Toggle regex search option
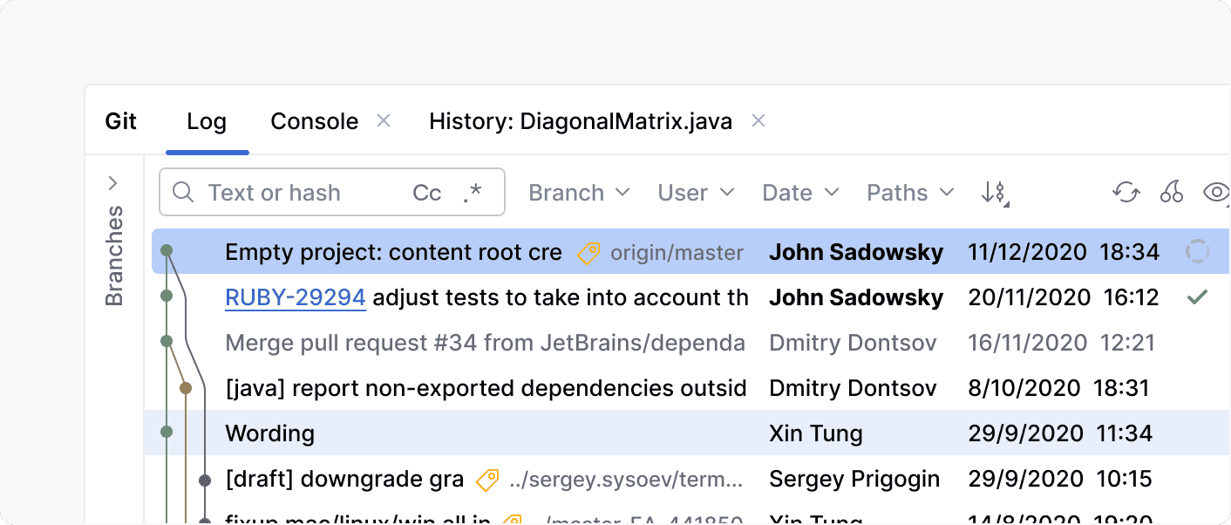Viewport: 1231px width, 525px height. (473, 193)
